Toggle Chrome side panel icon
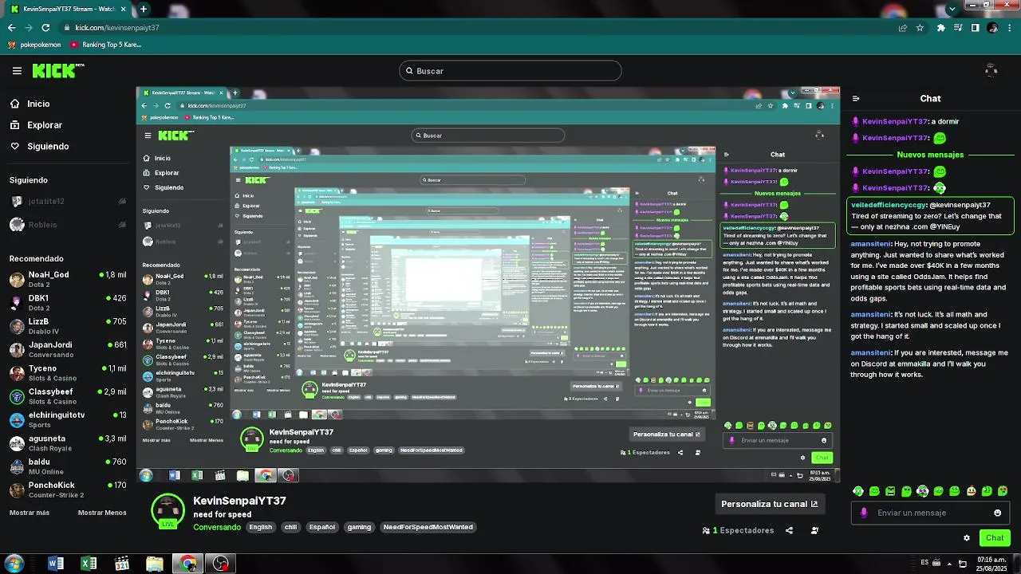Viewport: 1021px width, 574px height. click(x=975, y=27)
